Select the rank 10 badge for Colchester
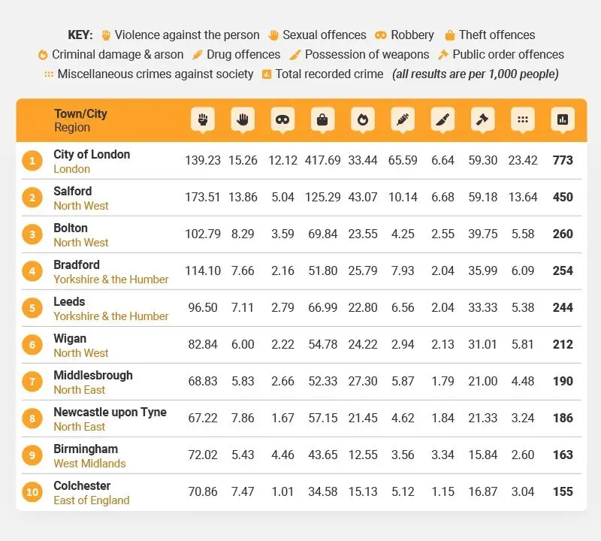Viewport: 601px width, 541px height. click(x=32, y=492)
